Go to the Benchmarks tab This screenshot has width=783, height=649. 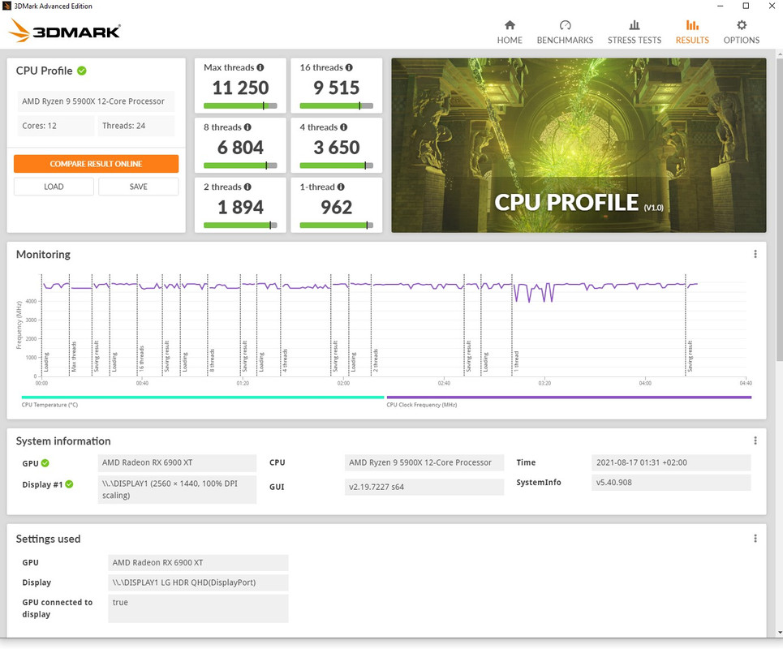pyautogui.click(x=565, y=32)
